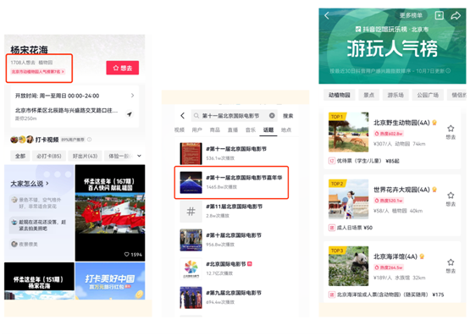Select the 好出片(43) filter
The width and height of the screenshot is (470, 336).
[x=86, y=156]
